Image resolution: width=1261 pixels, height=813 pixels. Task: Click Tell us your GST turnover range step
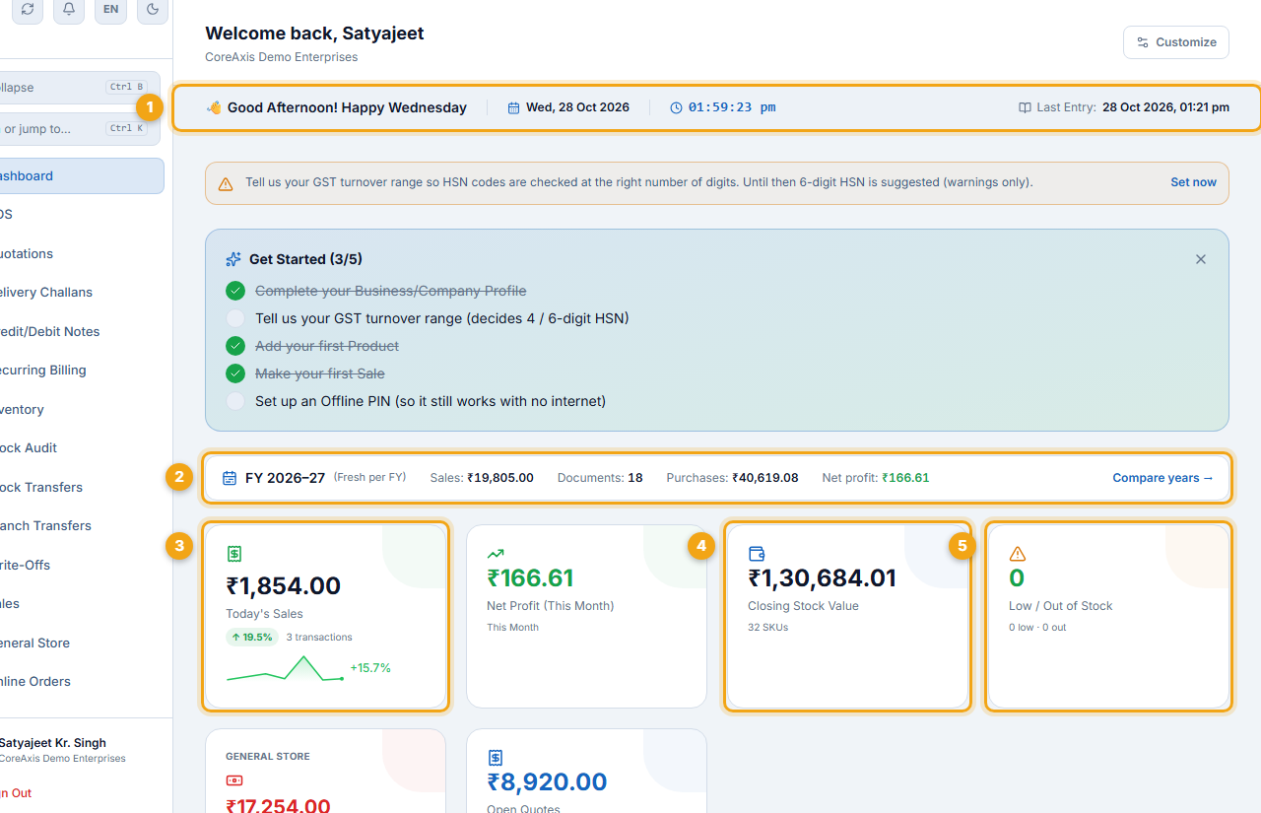(x=441, y=318)
